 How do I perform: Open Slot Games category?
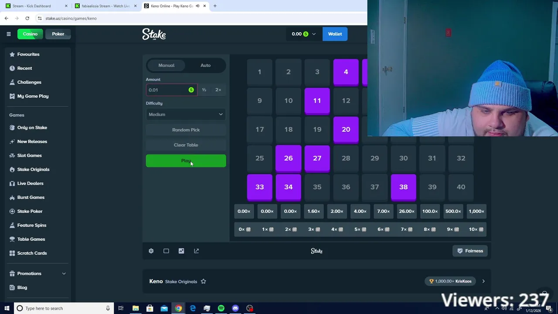[x=29, y=155]
